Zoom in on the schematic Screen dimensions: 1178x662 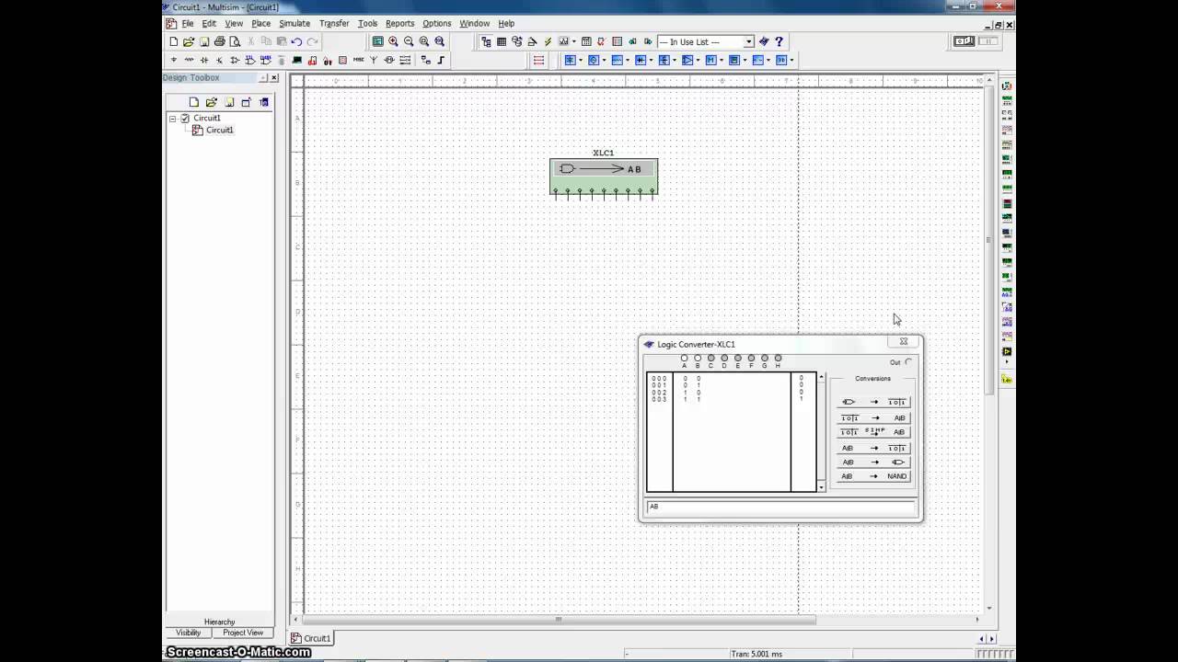393,41
